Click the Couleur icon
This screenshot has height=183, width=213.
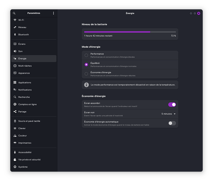(x=15, y=135)
